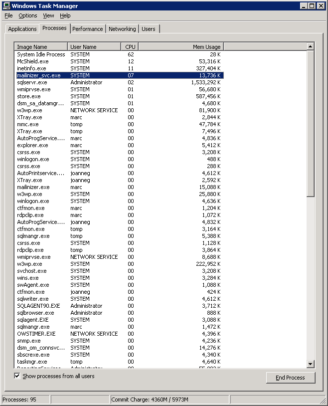Sort by User Name column header

[94, 47]
